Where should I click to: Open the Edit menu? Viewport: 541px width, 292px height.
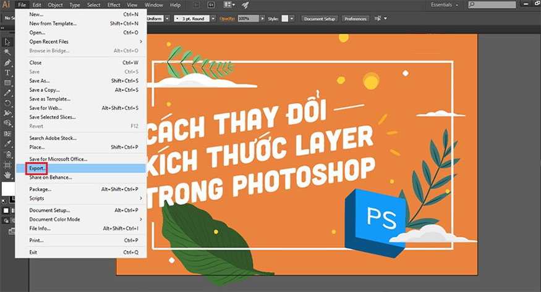(x=36, y=5)
